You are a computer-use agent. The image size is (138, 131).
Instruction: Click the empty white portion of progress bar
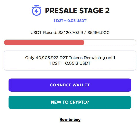click(110, 42)
